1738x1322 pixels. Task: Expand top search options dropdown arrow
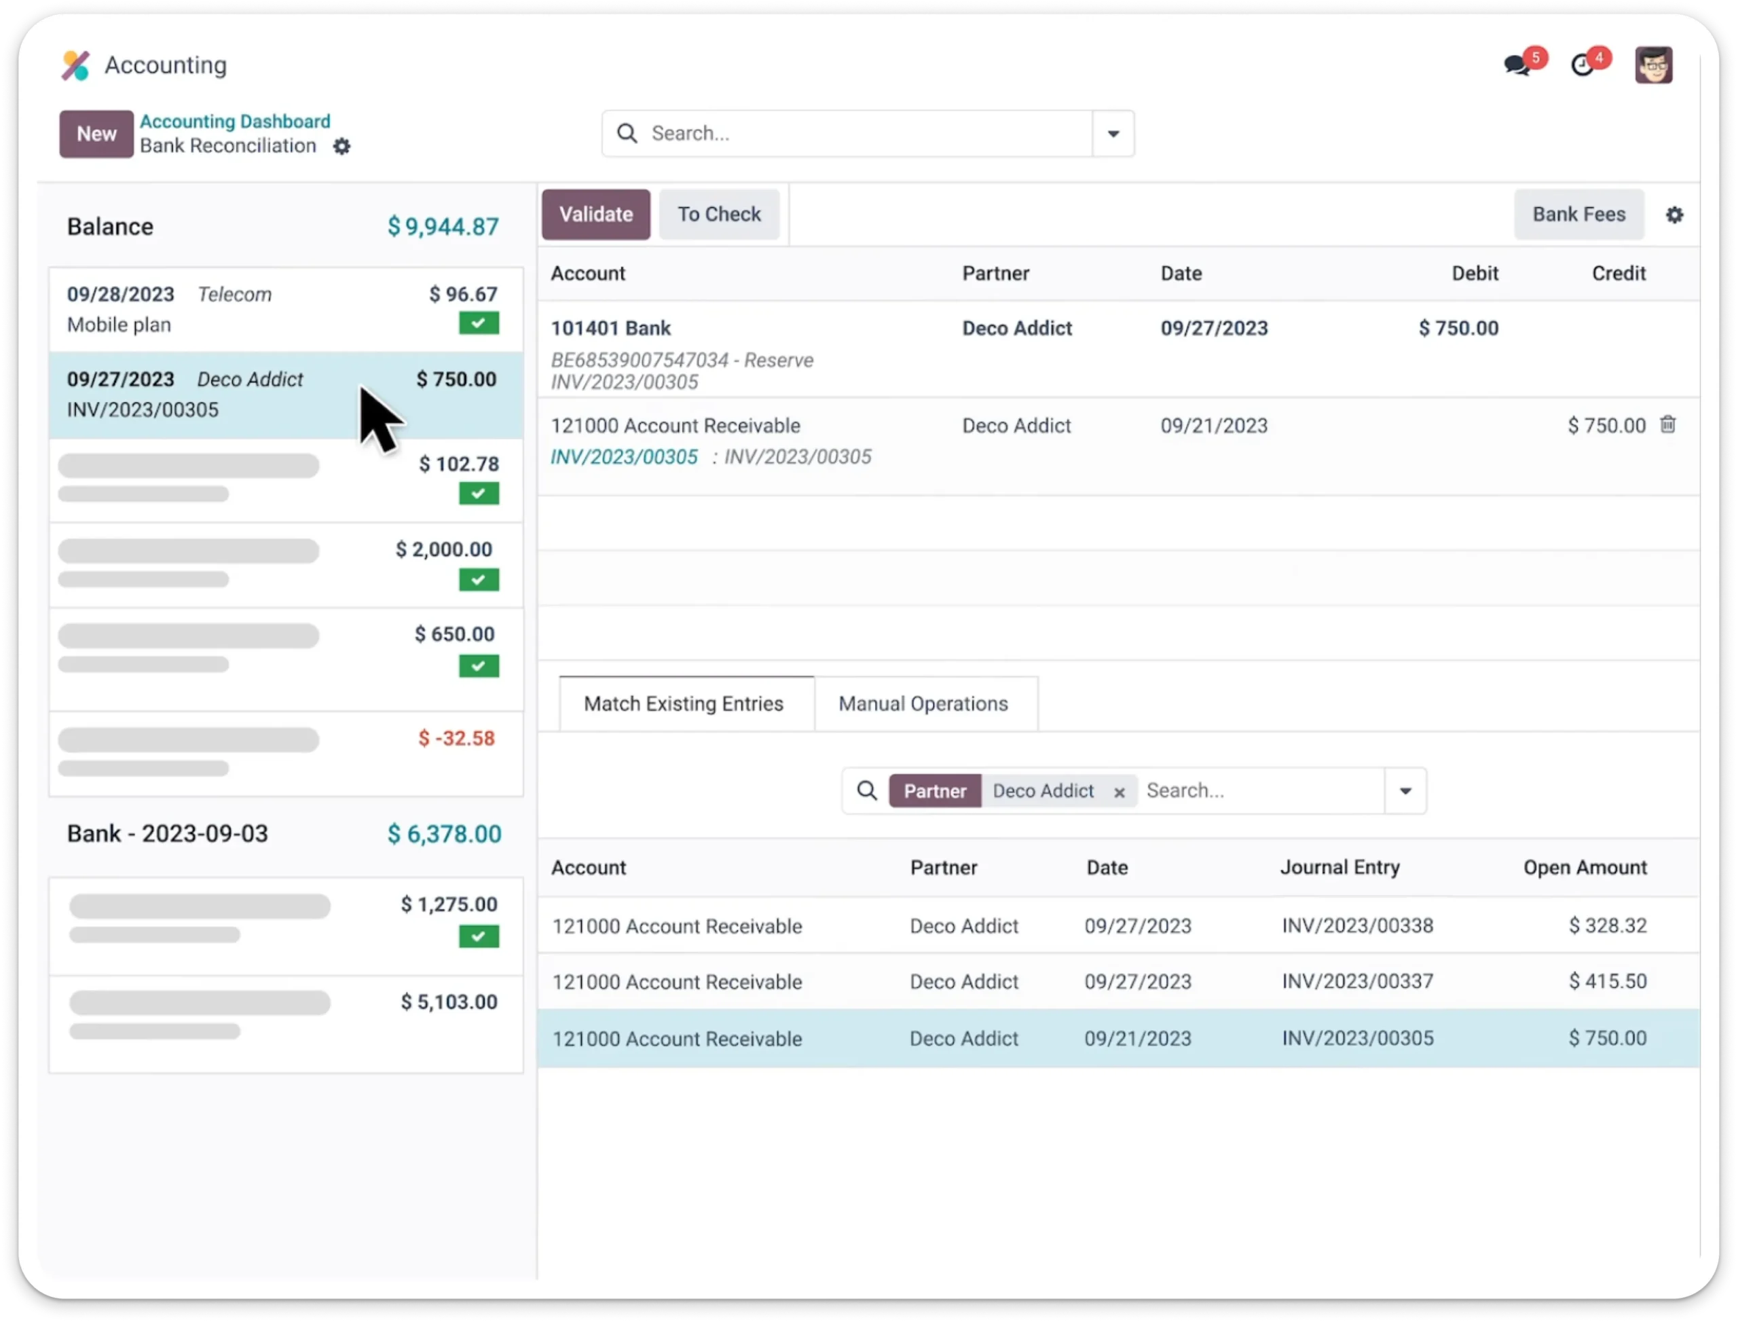(1113, 134)
